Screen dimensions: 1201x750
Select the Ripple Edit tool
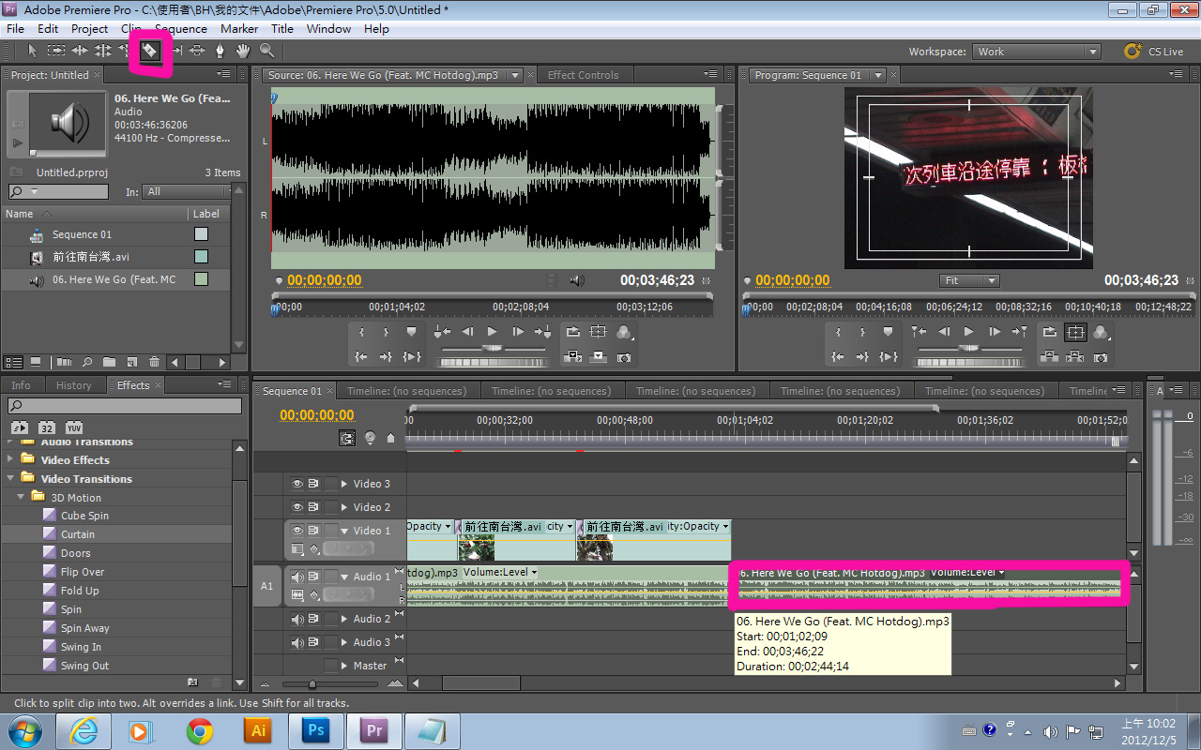tap(80, 51)
